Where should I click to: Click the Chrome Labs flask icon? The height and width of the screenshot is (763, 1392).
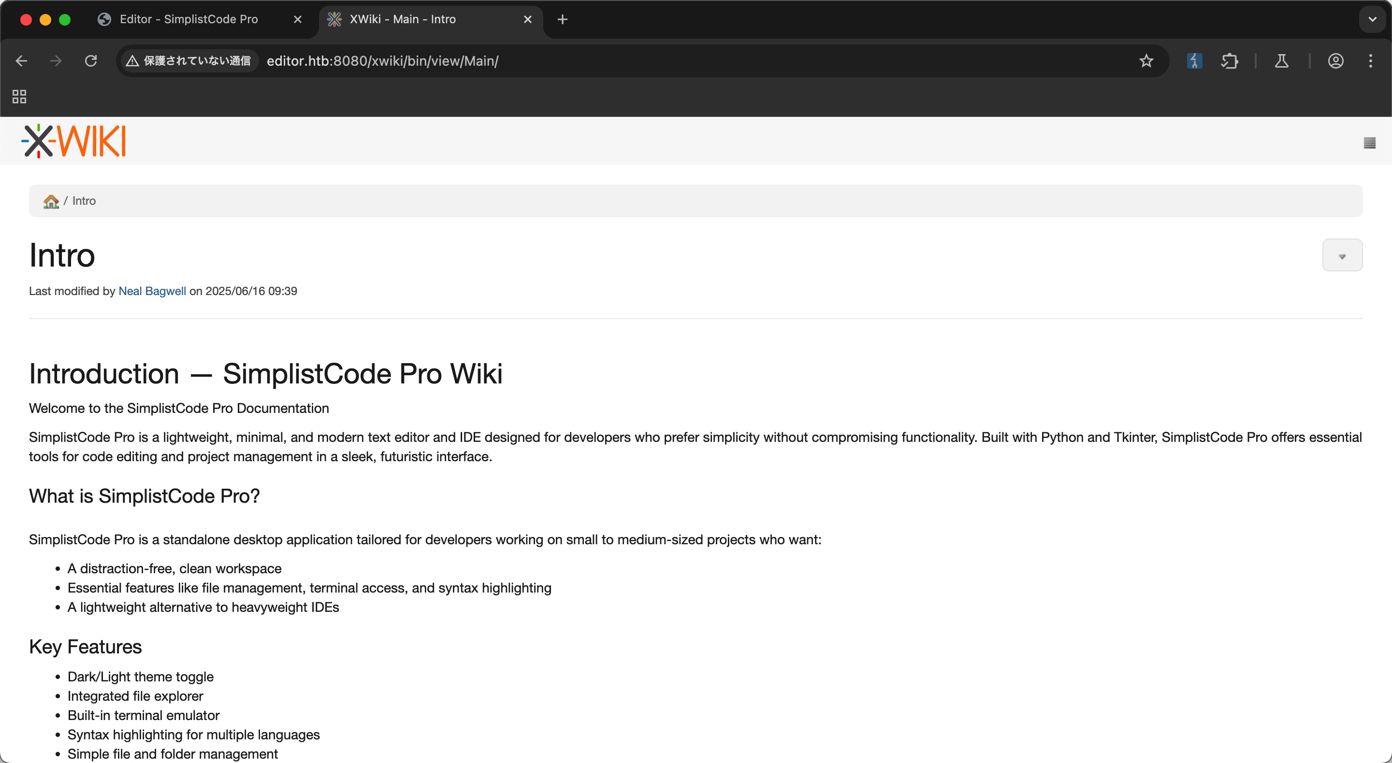tap(1281, 61)
